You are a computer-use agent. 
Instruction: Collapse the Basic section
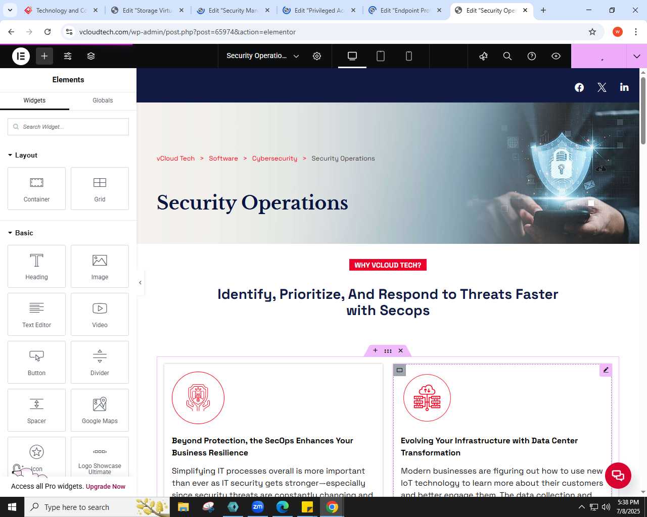click(21, 233)
